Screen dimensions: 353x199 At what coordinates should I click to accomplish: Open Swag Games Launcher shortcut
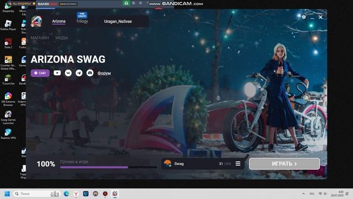(8, 118)
